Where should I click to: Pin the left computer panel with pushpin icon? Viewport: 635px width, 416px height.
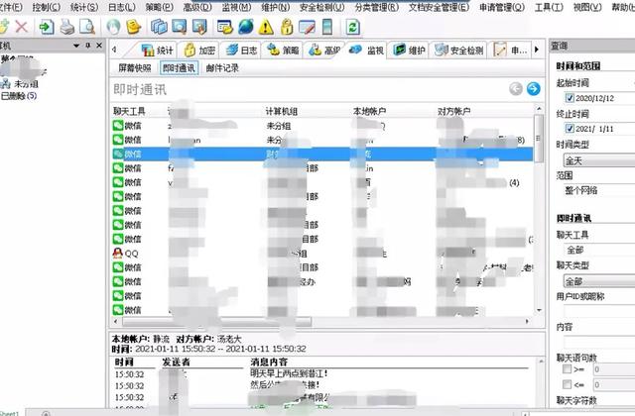[88, 46]
